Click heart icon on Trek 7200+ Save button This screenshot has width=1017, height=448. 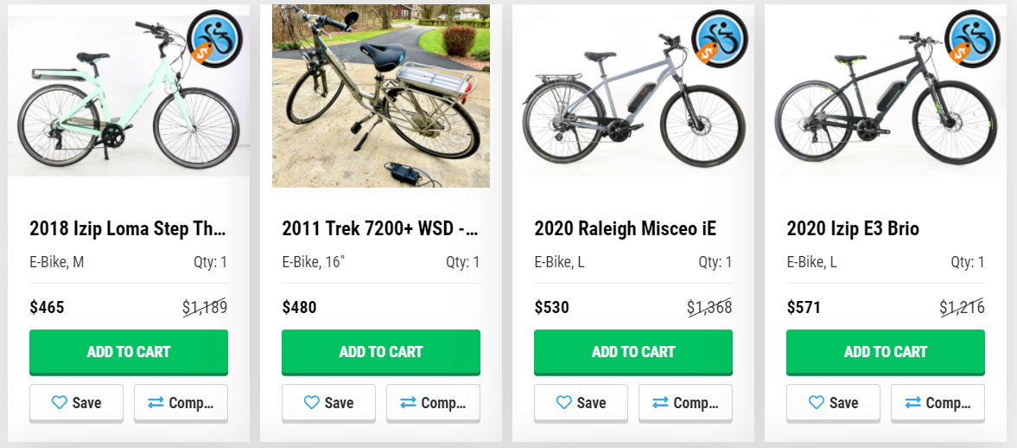point(312,403)
